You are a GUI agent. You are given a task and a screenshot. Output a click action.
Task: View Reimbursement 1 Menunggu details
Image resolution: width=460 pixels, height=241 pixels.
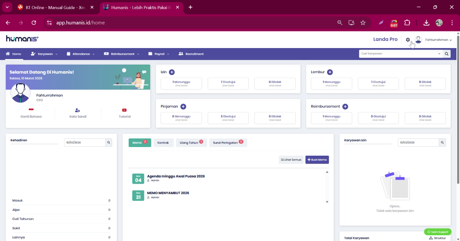[x=331, y=118]
